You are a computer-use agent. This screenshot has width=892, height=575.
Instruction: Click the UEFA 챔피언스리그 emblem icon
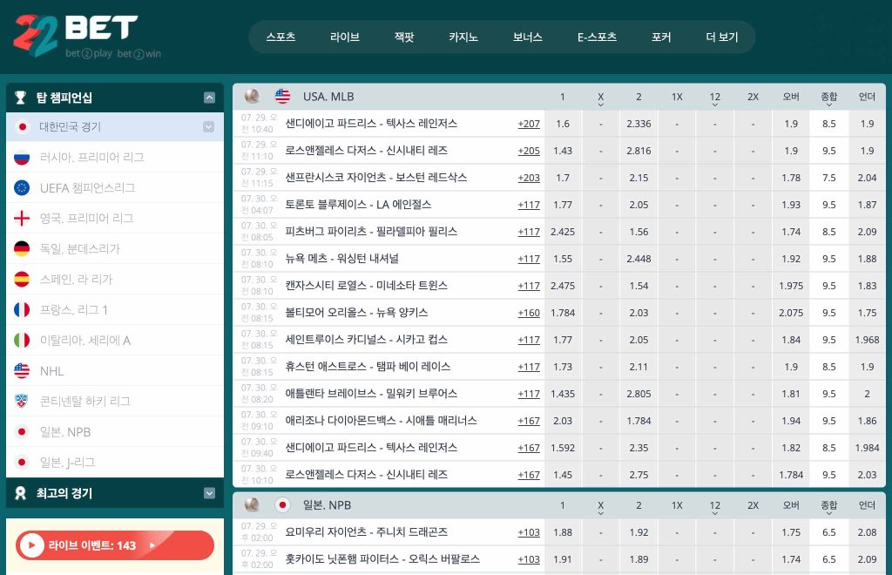(x=22, y=187)
